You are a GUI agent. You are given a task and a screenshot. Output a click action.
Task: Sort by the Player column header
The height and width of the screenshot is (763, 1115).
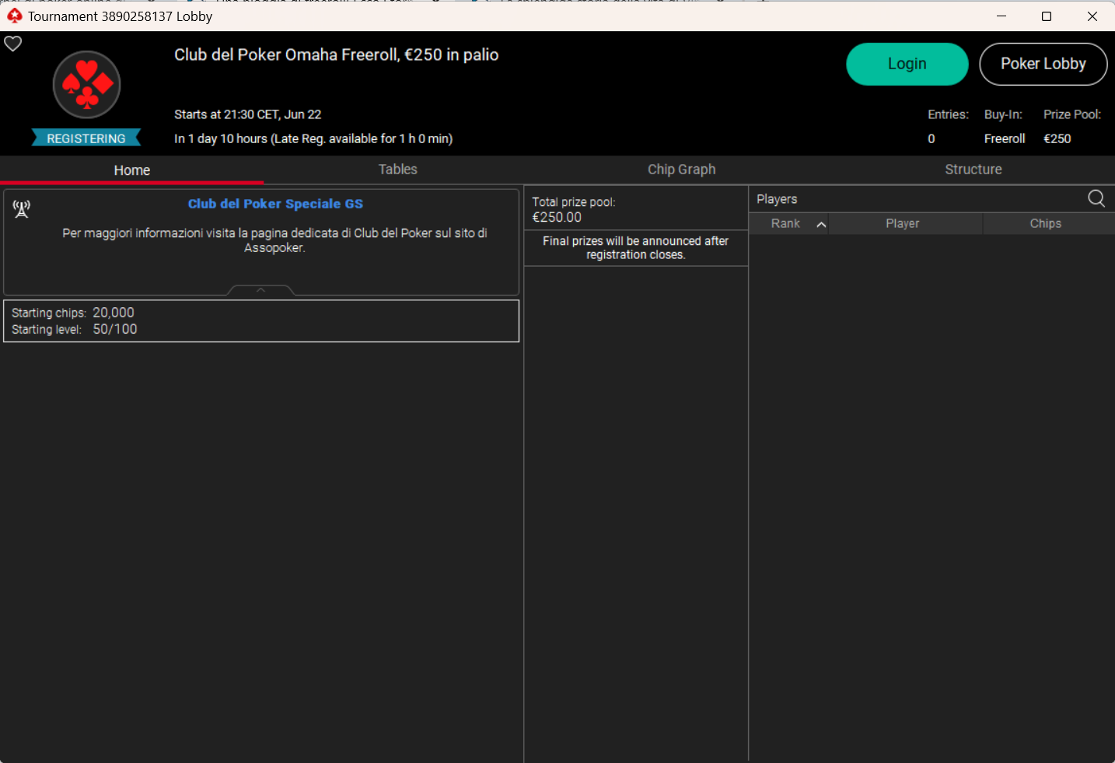click(902, 224)
